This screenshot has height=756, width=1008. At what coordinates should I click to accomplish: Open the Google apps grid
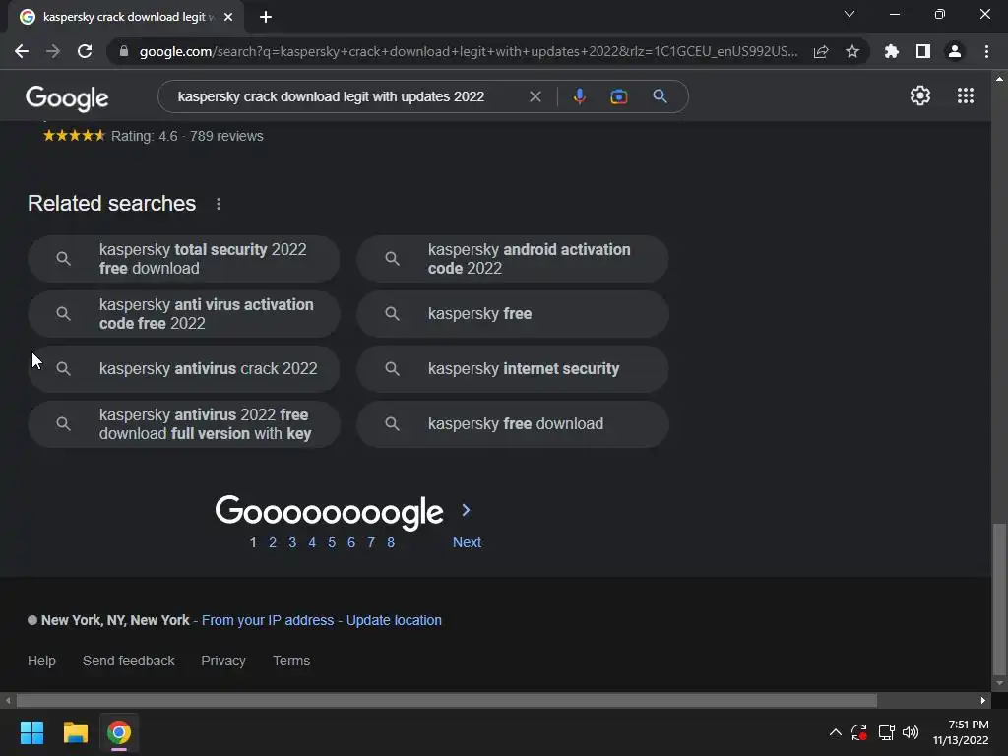pyautogui.click(x=966, y=95)
